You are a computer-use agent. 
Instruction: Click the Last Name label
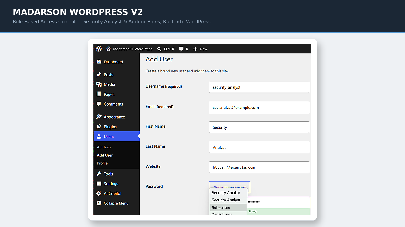(x=155, y=146)
